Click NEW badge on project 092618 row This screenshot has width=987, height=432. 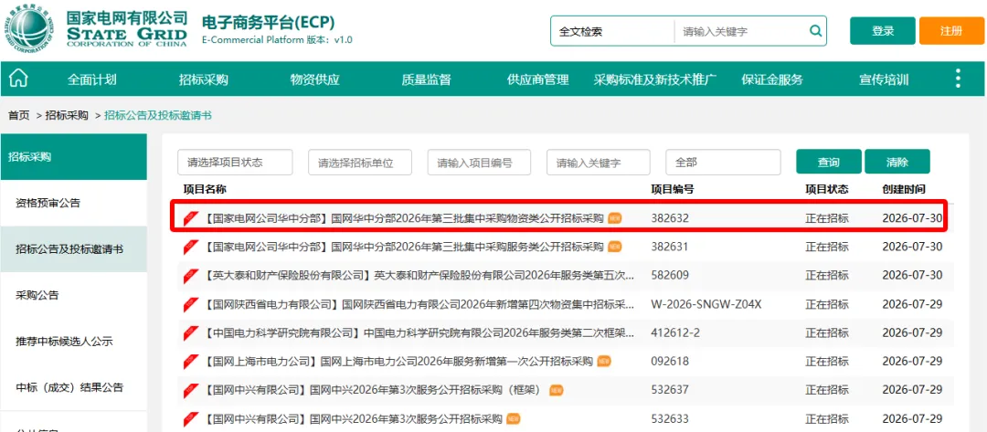coord(604,362)
